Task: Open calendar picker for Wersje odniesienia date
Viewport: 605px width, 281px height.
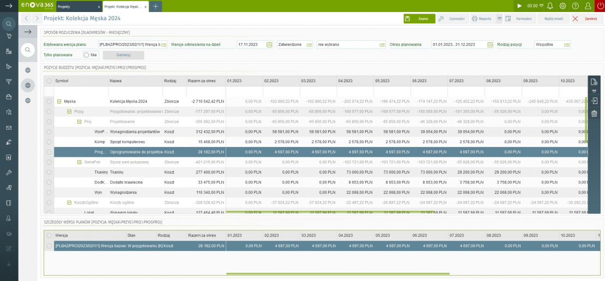Action: [x=269, y=45]
